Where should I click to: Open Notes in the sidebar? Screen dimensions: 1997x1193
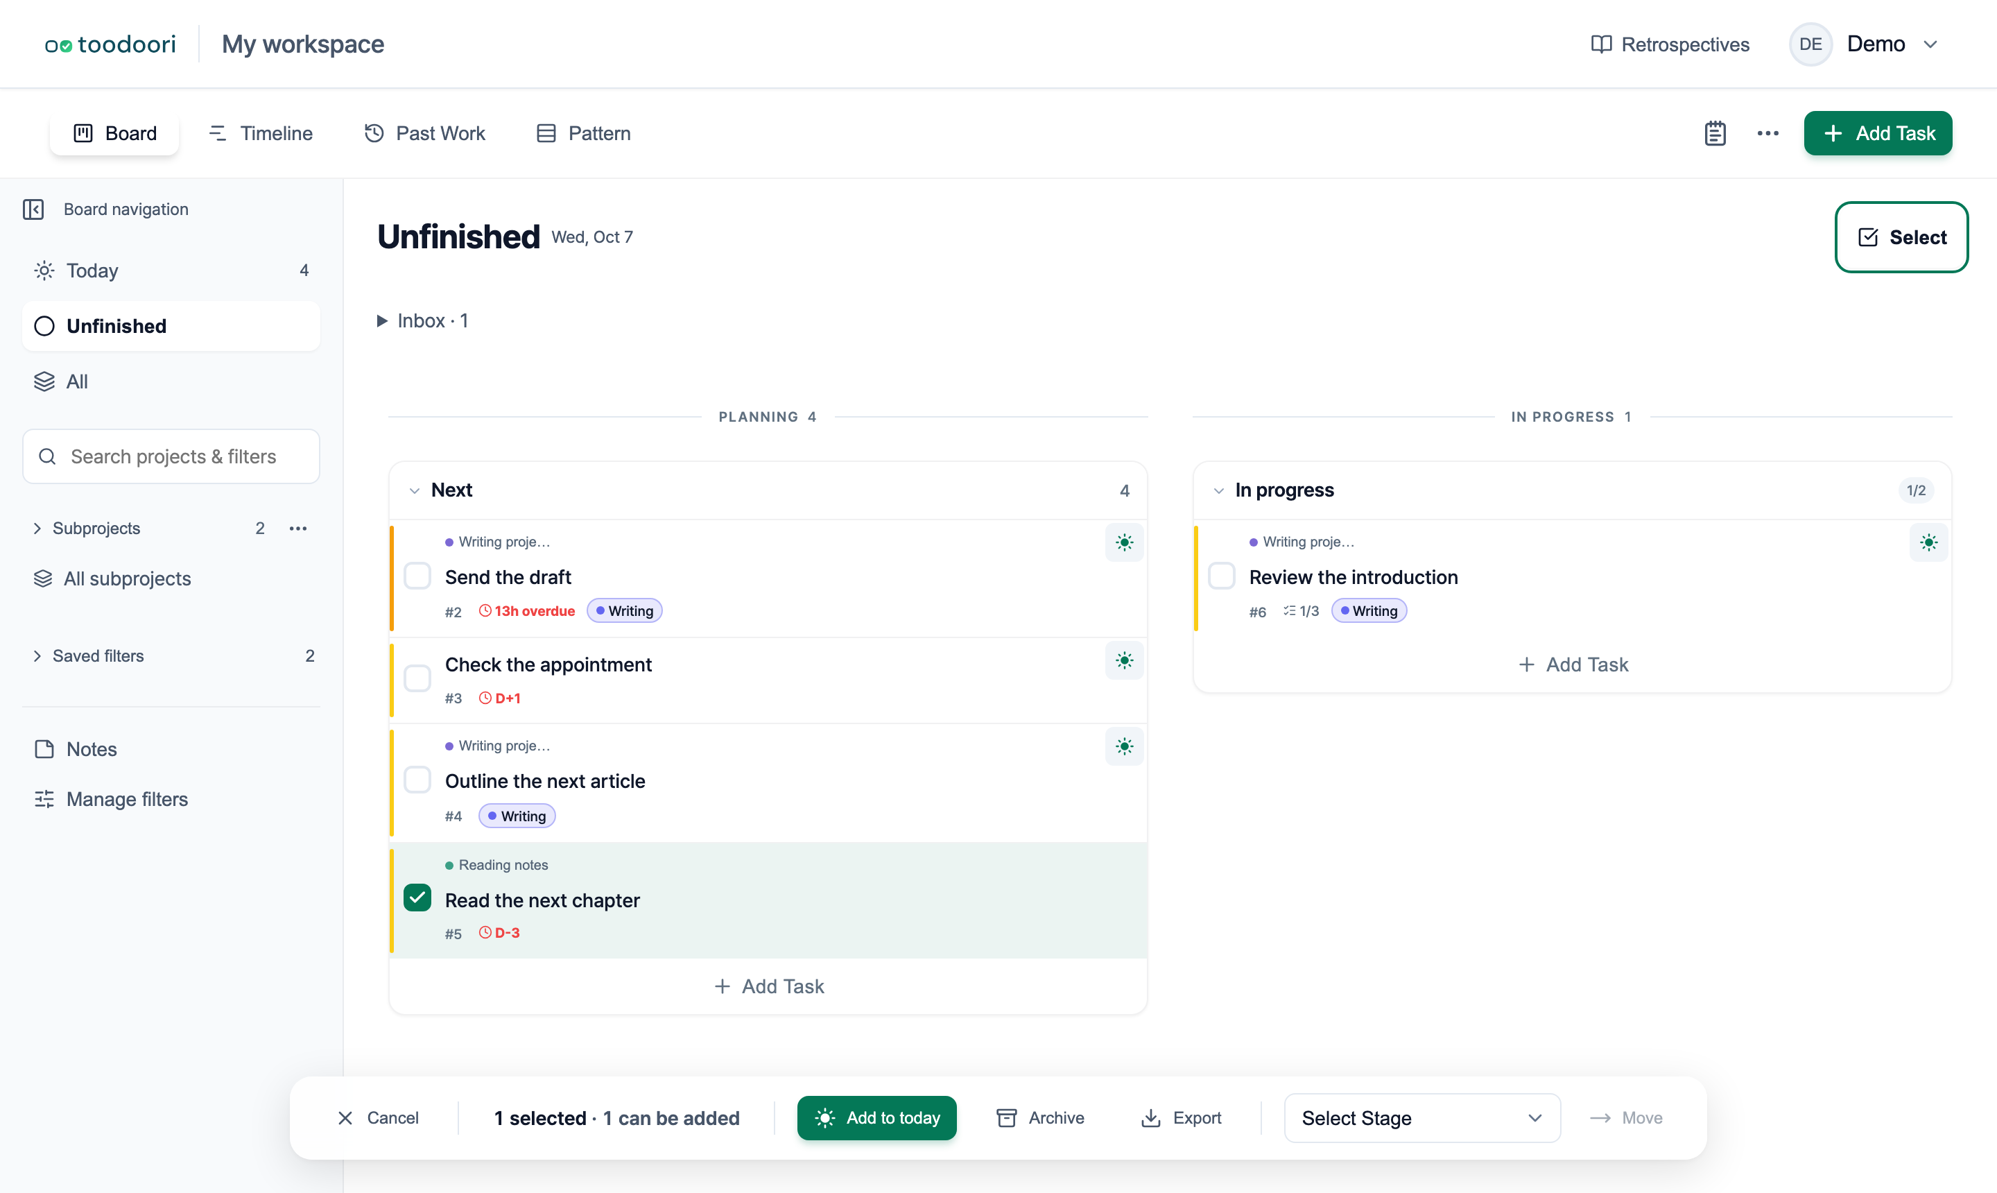pyautogui.click(x=171, y=749)
